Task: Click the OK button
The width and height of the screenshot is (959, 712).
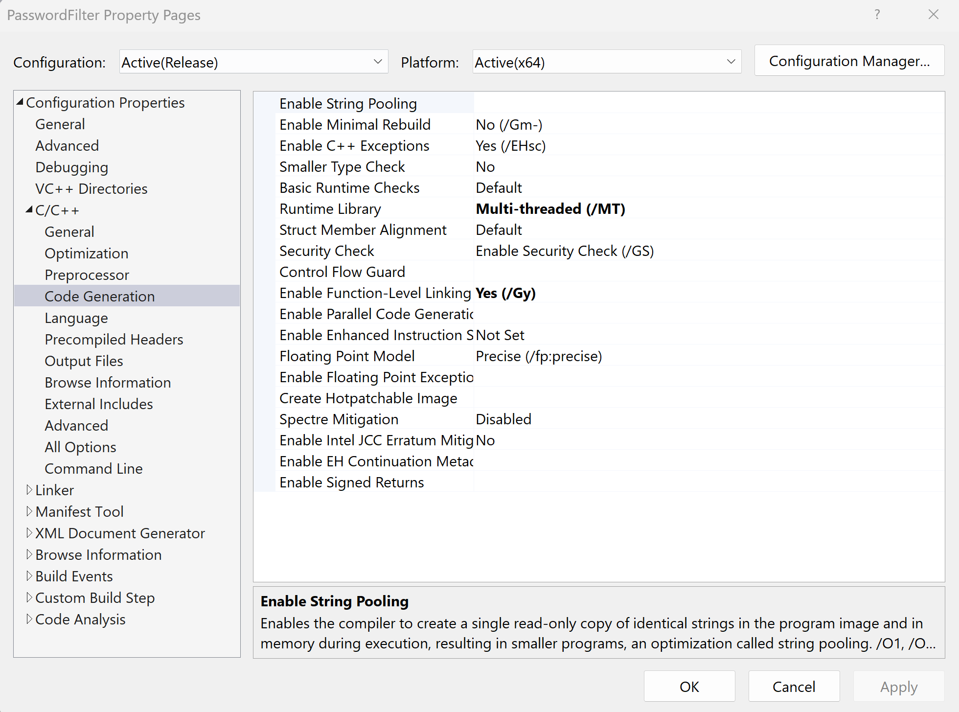Action: (x=689, y=687)
